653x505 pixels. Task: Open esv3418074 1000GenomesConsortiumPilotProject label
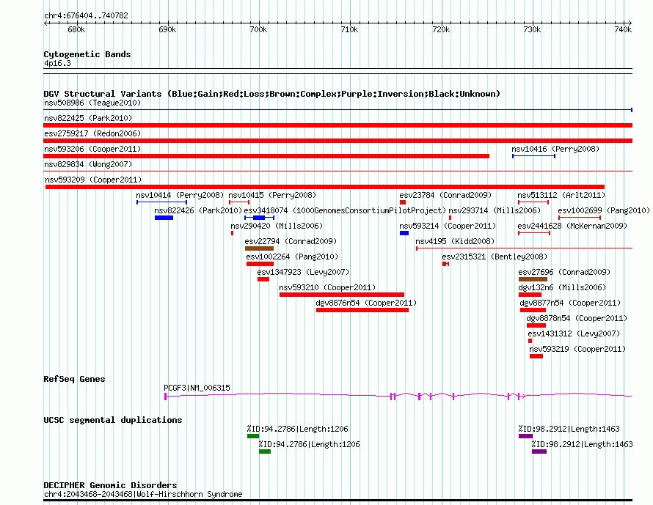click(345, 210)
